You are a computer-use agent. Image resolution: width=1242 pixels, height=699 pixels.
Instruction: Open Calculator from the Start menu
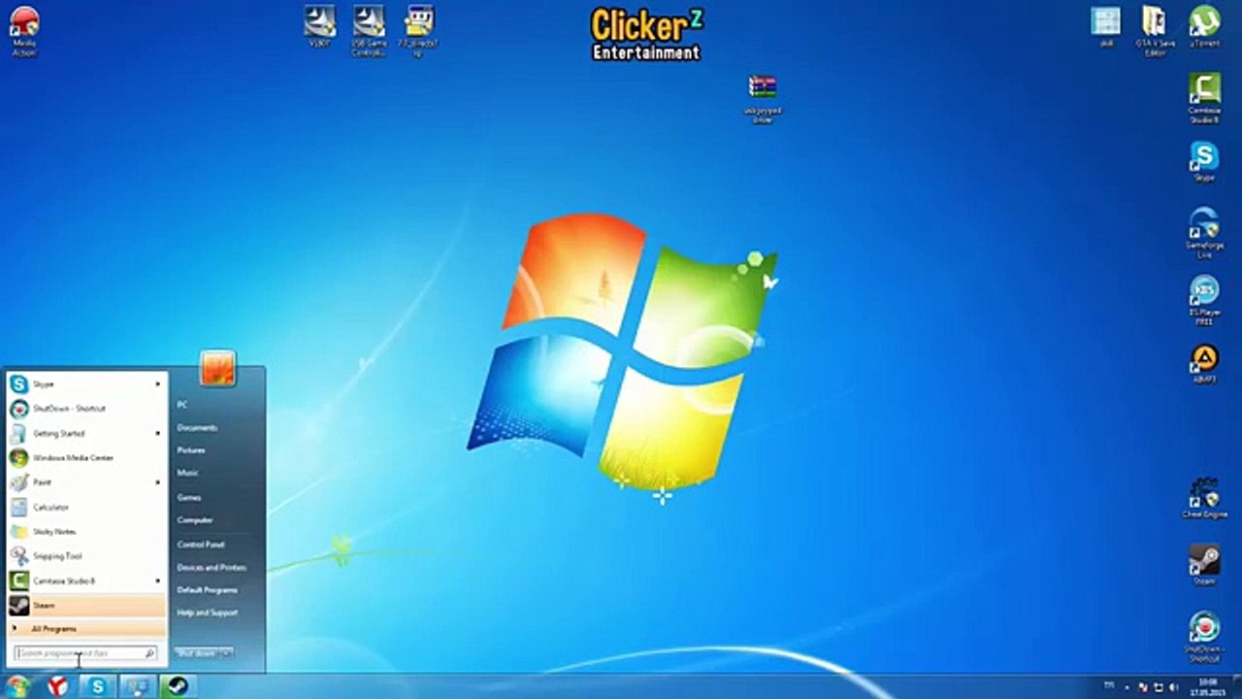[86, 507]
